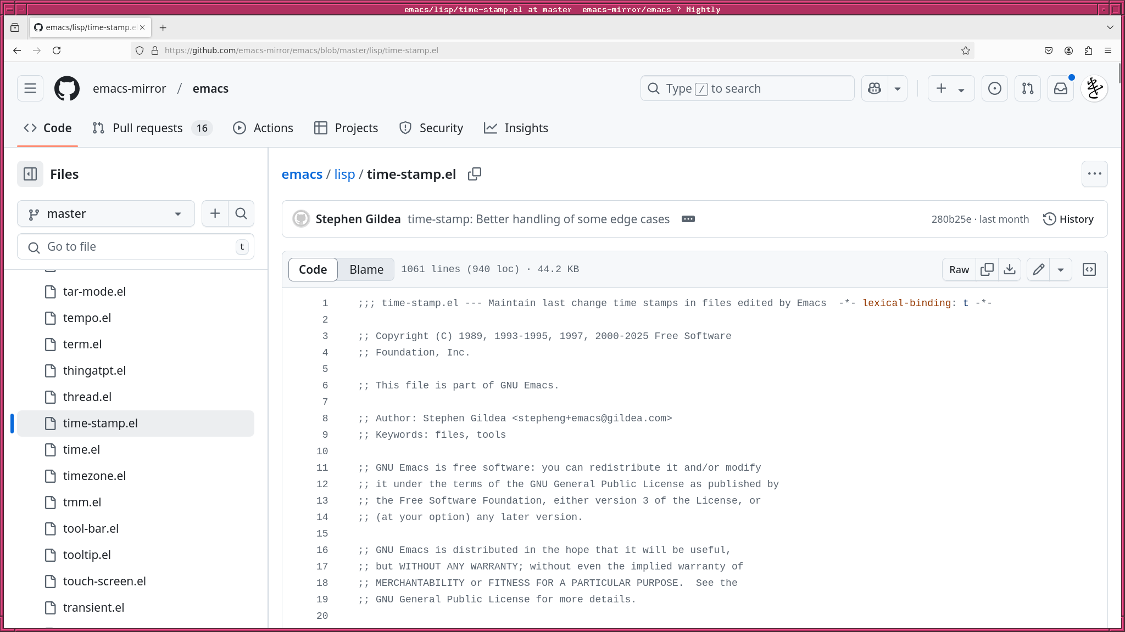The height and width of the screenshot is (632, 1125).
Task: Expand edit options dropdown arrow
Action: point(1061,269)
